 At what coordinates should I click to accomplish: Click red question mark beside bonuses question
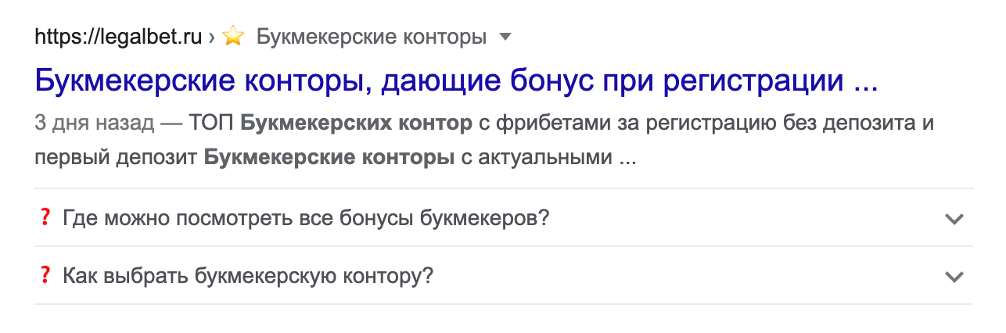pyautogui.click(x=44, y=217)
